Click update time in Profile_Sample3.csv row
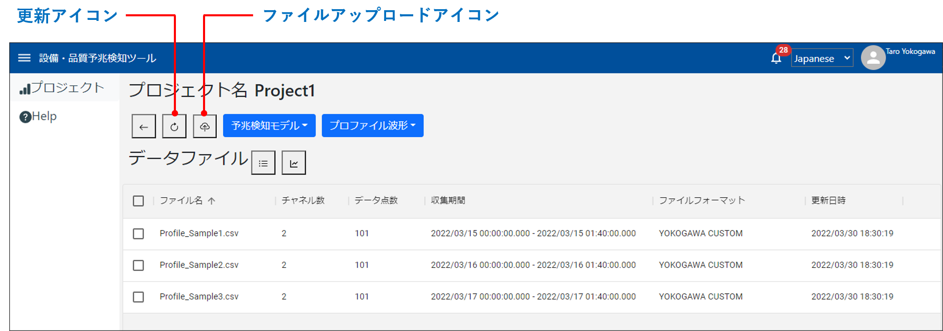The image size is (943, 331). click(852, 296)
